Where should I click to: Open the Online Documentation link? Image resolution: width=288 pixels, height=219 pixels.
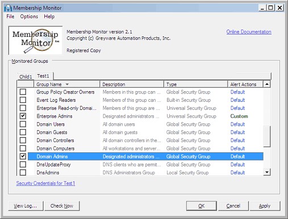(249, 32)
